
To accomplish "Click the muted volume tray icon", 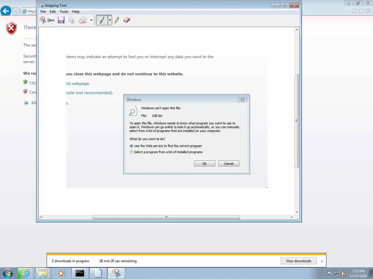I will [344, 273].
